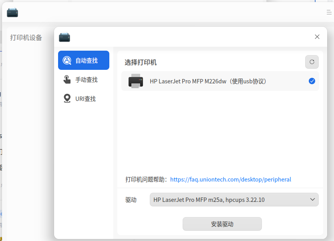
Task: Open the faq.uniontech.com peripheral help link
Action: [231, 180]
